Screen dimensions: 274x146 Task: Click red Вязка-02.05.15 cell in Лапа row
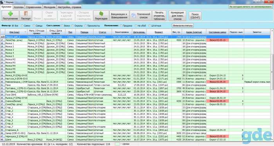coord(218,40)
